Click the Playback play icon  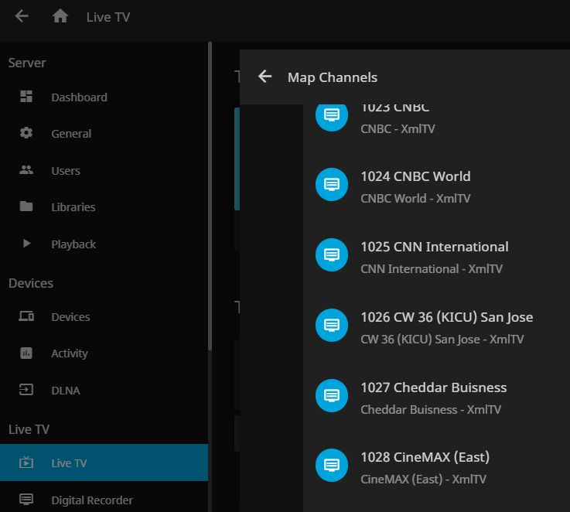(x=26, y=244)
